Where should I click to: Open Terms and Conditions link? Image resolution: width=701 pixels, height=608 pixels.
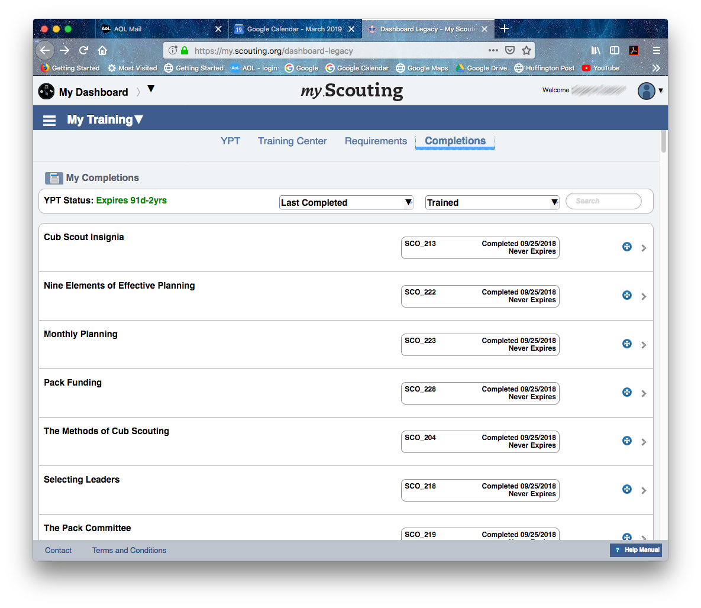click(129, 550)
